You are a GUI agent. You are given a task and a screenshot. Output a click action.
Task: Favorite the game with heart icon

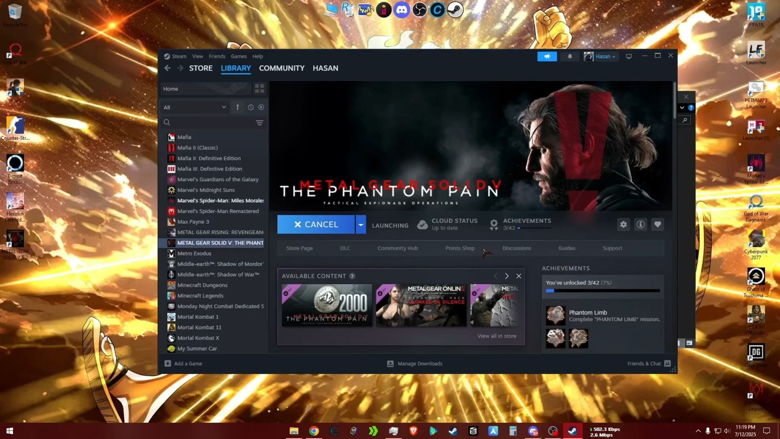tap(658, 224)
